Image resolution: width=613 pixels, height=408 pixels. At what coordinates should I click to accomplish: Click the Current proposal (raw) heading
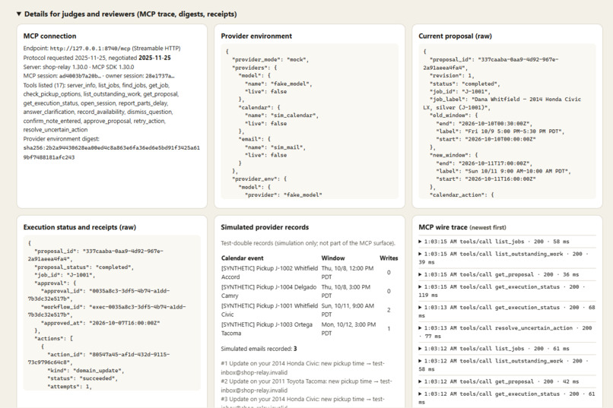(x=455, y=36)
